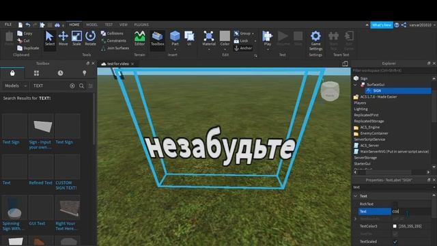The width and height of the screenshot is (437, 246).
Task: Open the Models category dropdown
Action: click(16, 86)
